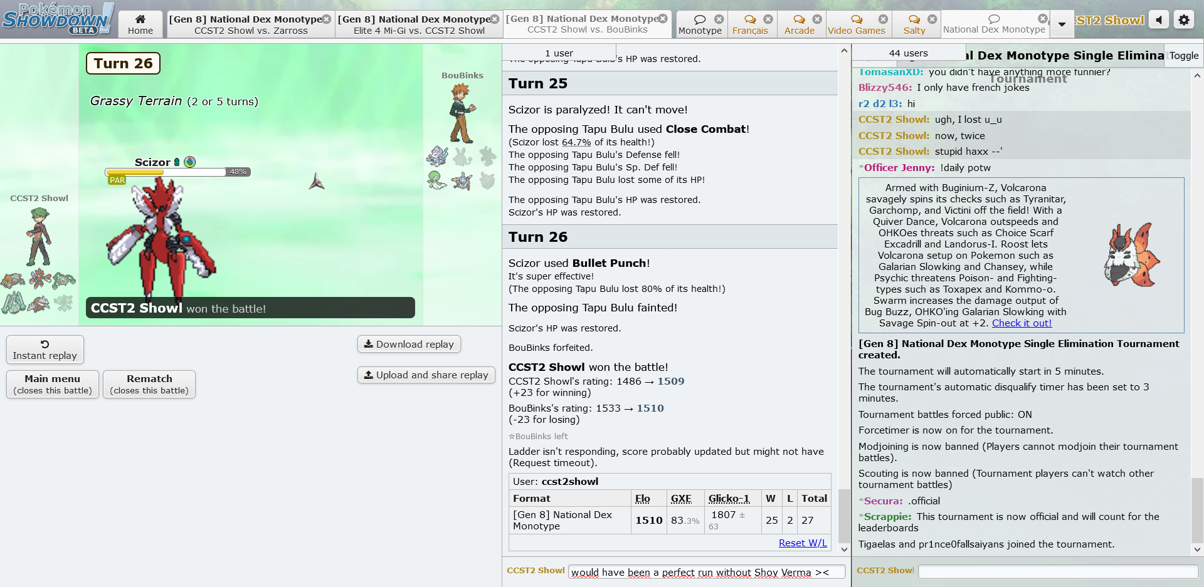Click the GXE column header

pyautogui.click(x=681, y=498)
